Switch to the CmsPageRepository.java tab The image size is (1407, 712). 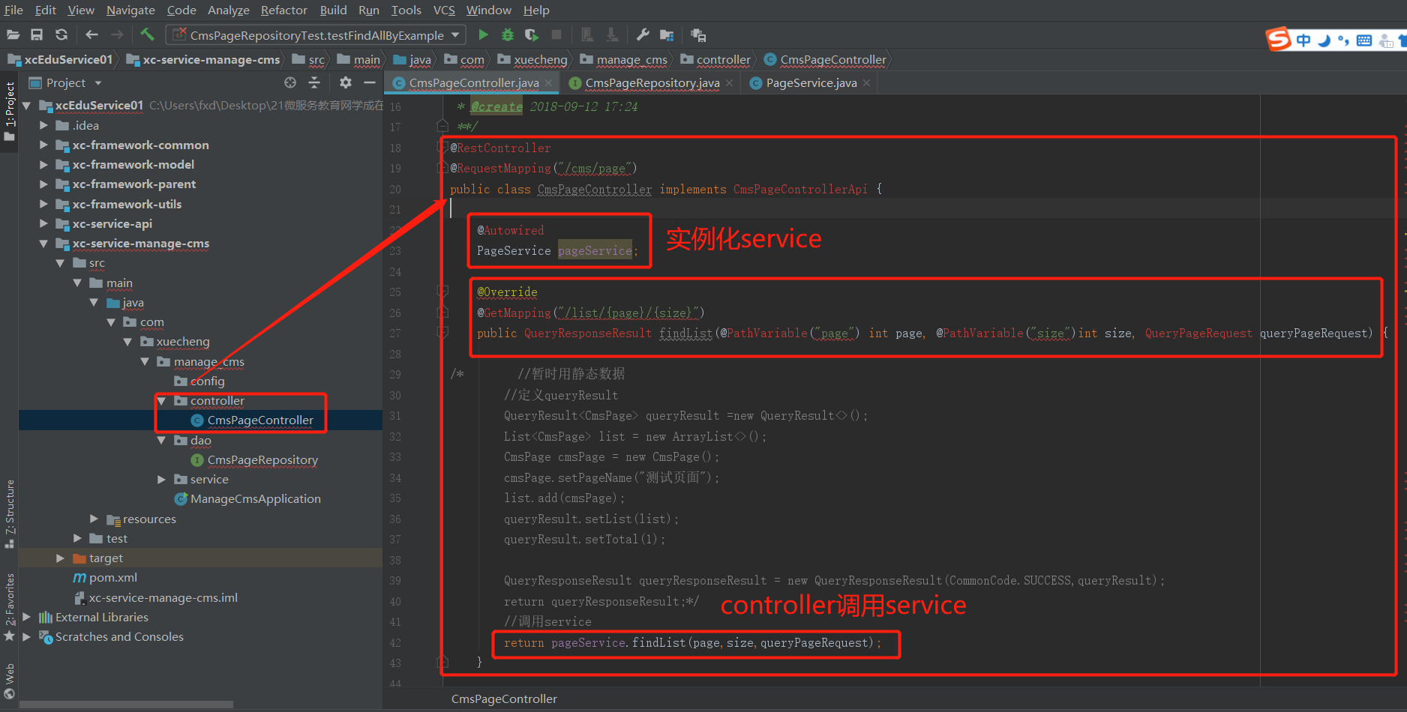pyautogui.click(x=652, y=83)
